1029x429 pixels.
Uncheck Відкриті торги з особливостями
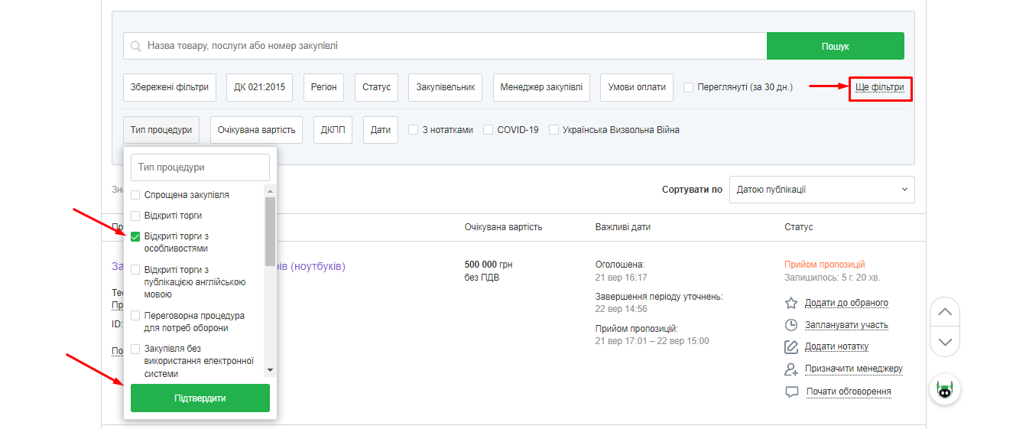tap(135, 237)
